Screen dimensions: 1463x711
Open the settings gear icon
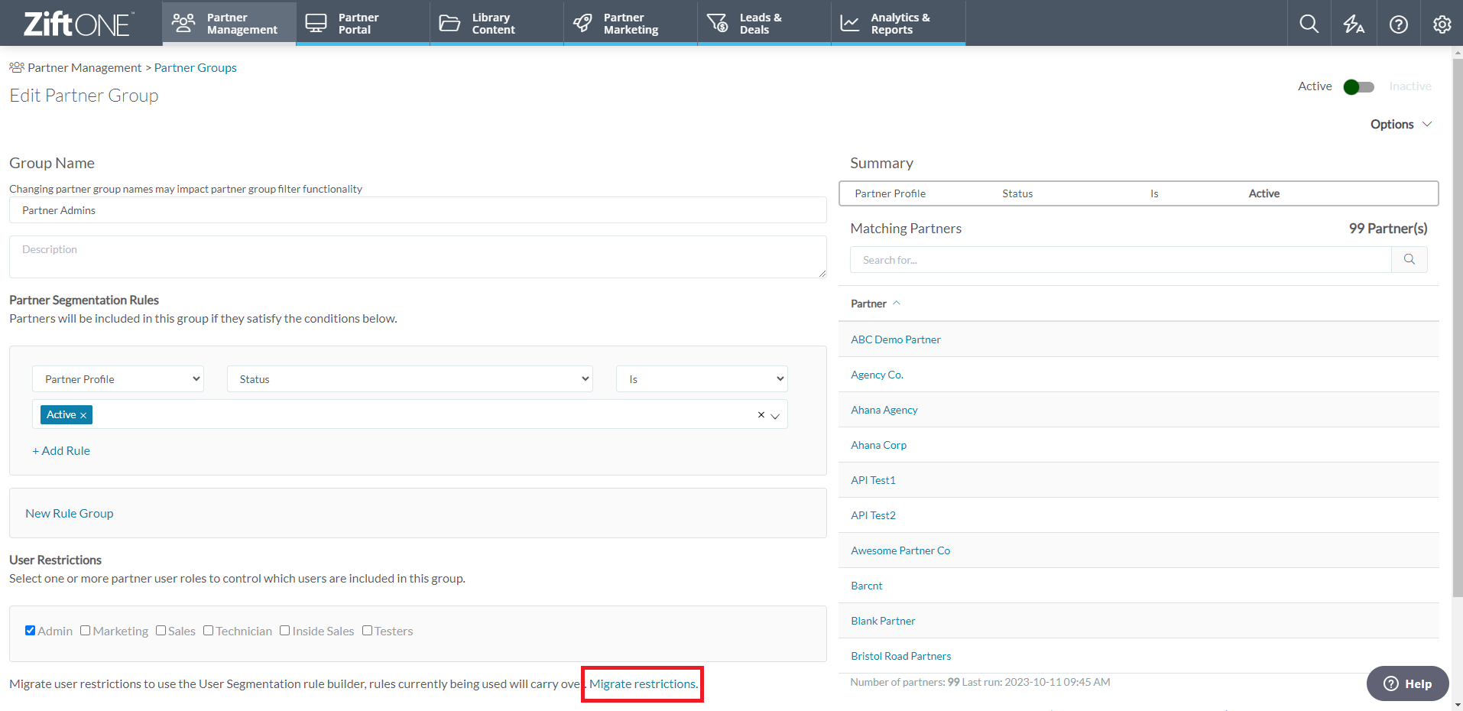click(1442, 24)
